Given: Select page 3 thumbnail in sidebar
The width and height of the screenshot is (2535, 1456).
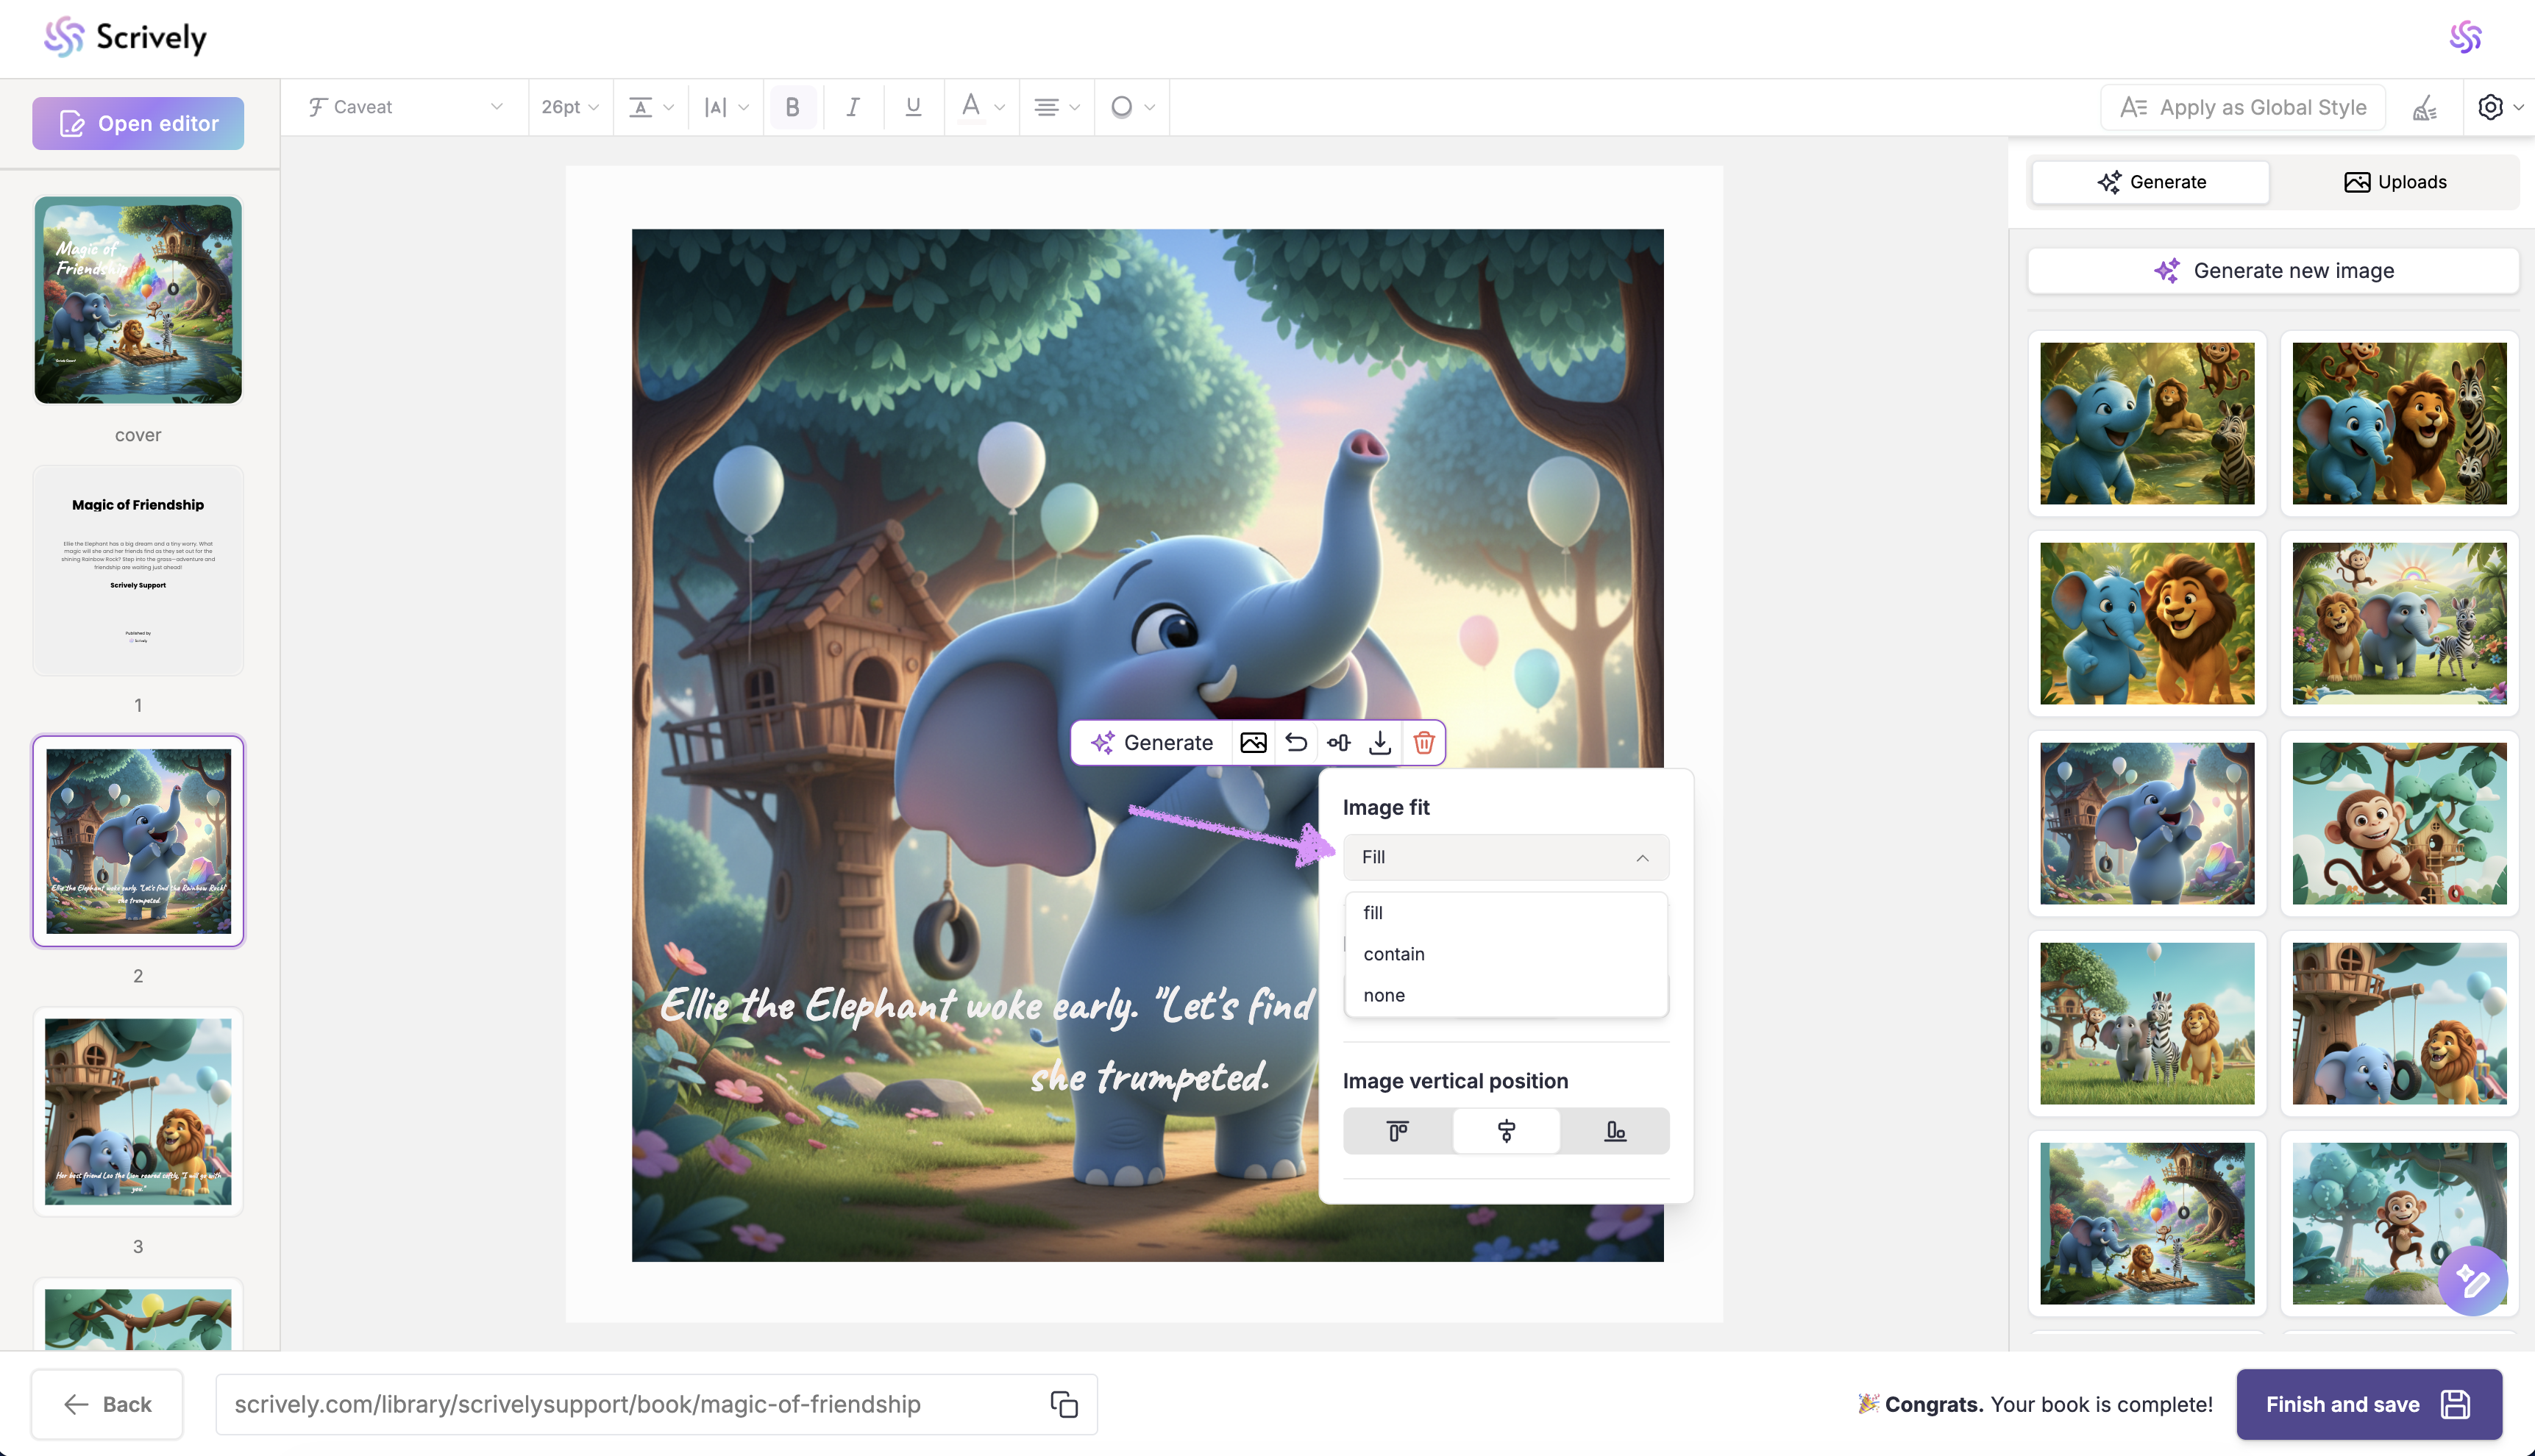Looking at the screenshot, I should click(138, 1112).
